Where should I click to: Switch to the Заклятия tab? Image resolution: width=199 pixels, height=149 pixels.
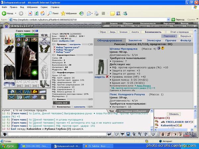[135, 40]
